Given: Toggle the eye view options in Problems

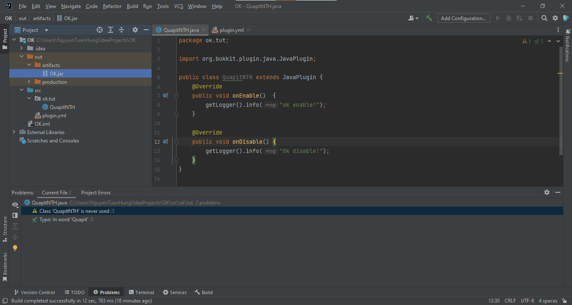Looking at the screenshot, I should (x=15, y=204).
